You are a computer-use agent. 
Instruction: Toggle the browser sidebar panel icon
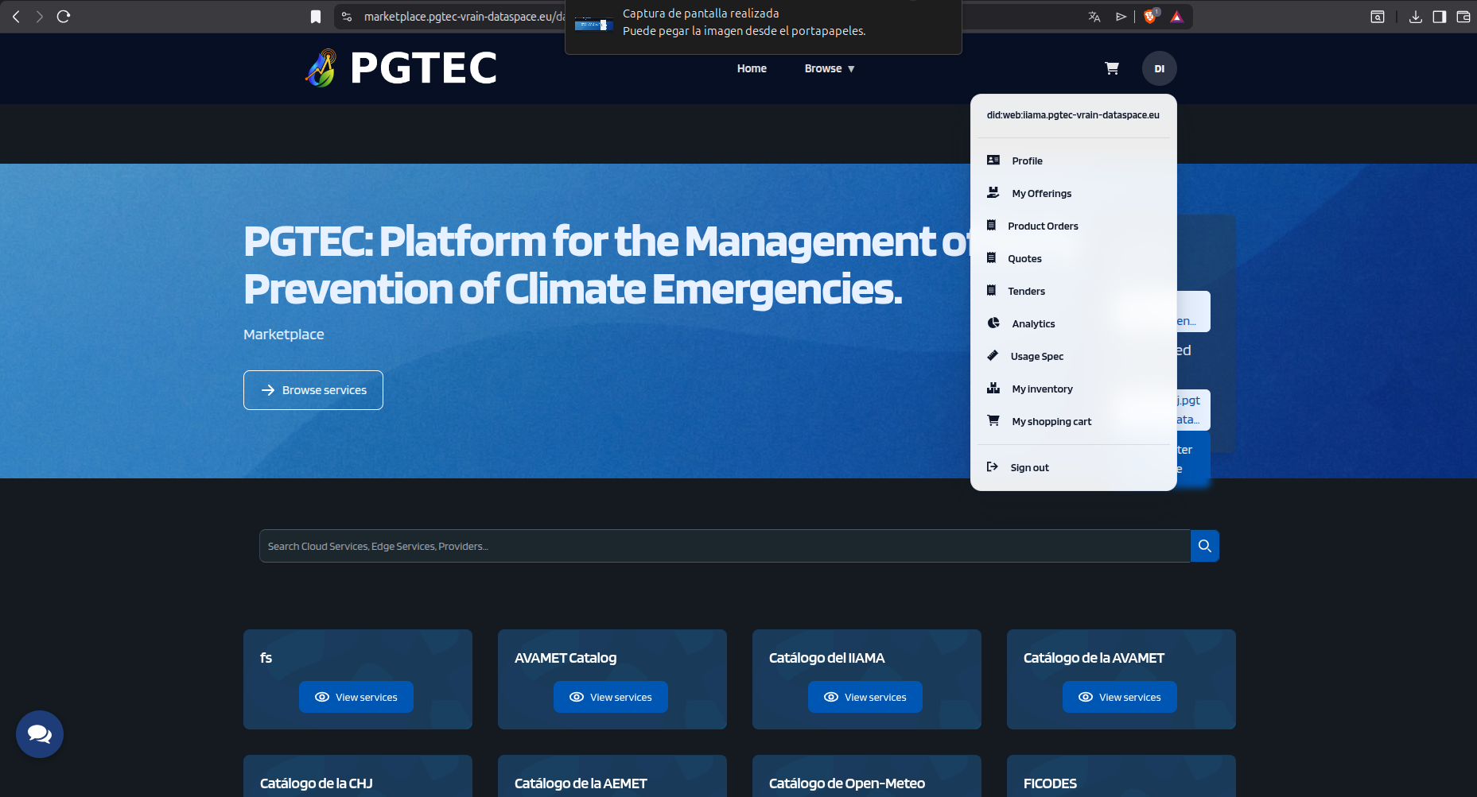[x=1440, y=17]
